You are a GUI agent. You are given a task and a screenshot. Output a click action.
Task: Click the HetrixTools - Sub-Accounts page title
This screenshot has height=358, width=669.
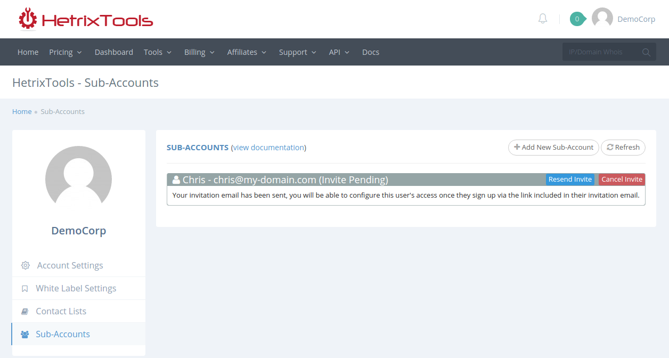[85, 83]
